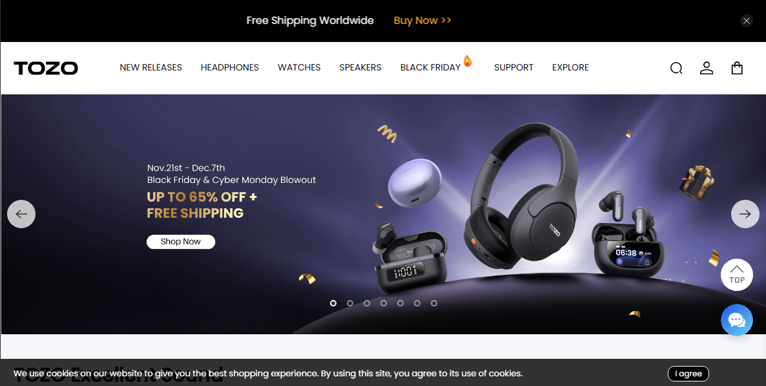
Task: Open the user account icon
Action: [707, 68]
